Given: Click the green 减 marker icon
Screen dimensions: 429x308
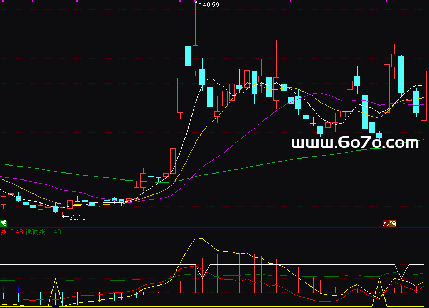Looking at the screenshot, I should tap(4, 223).
